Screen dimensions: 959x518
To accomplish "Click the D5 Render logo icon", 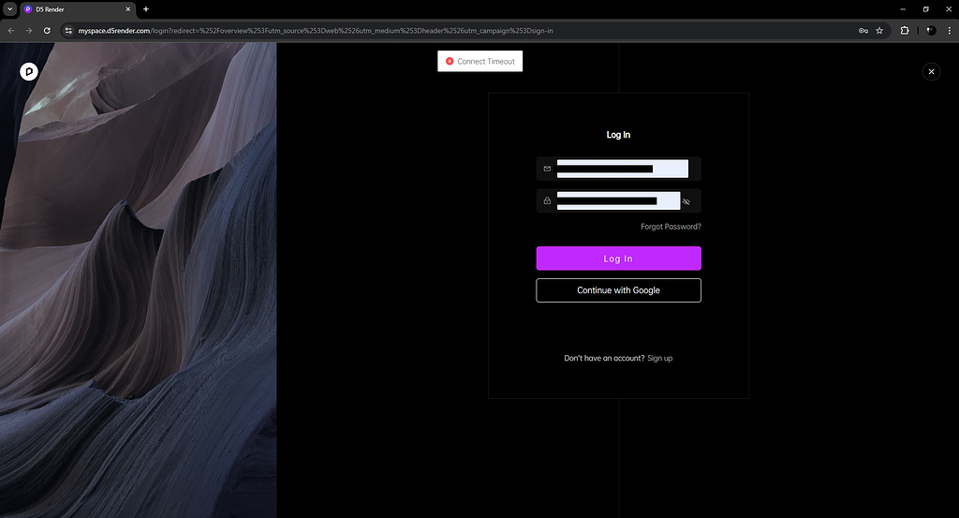I will coord(29,71).
